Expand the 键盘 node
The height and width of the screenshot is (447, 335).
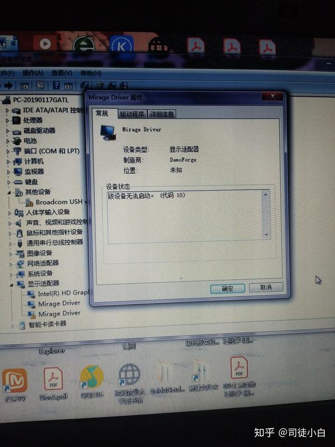pos(9,182)
